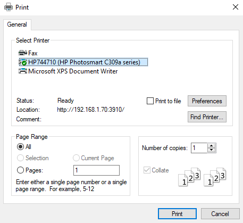
Task: Decrease number of copies with down arrow
Action: 211,150
